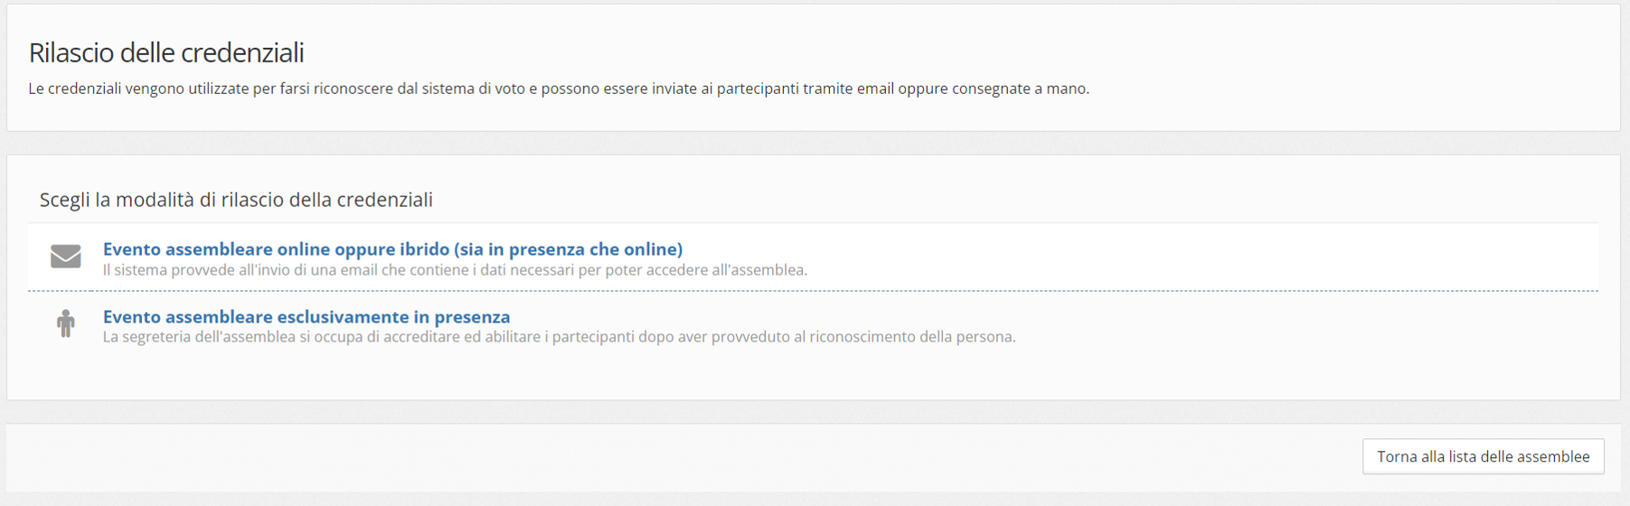
Task: Click the description about sending an email
Action: pos(455,270)
